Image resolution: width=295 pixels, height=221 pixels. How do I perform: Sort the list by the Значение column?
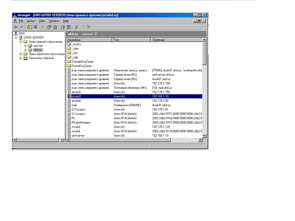pyautogui.click(x=176, y=40)
